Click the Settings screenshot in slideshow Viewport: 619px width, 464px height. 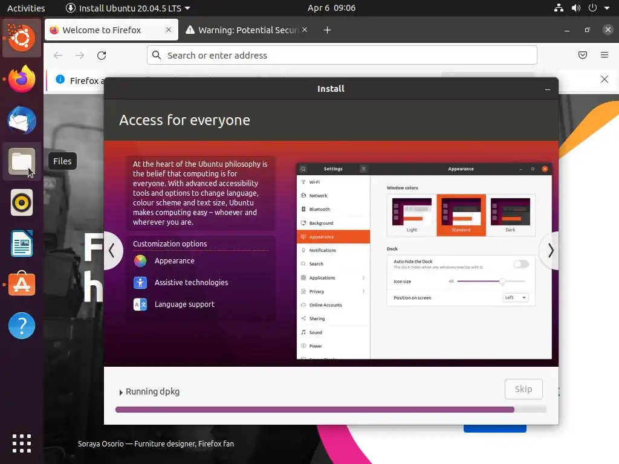(x=424, y=261)
